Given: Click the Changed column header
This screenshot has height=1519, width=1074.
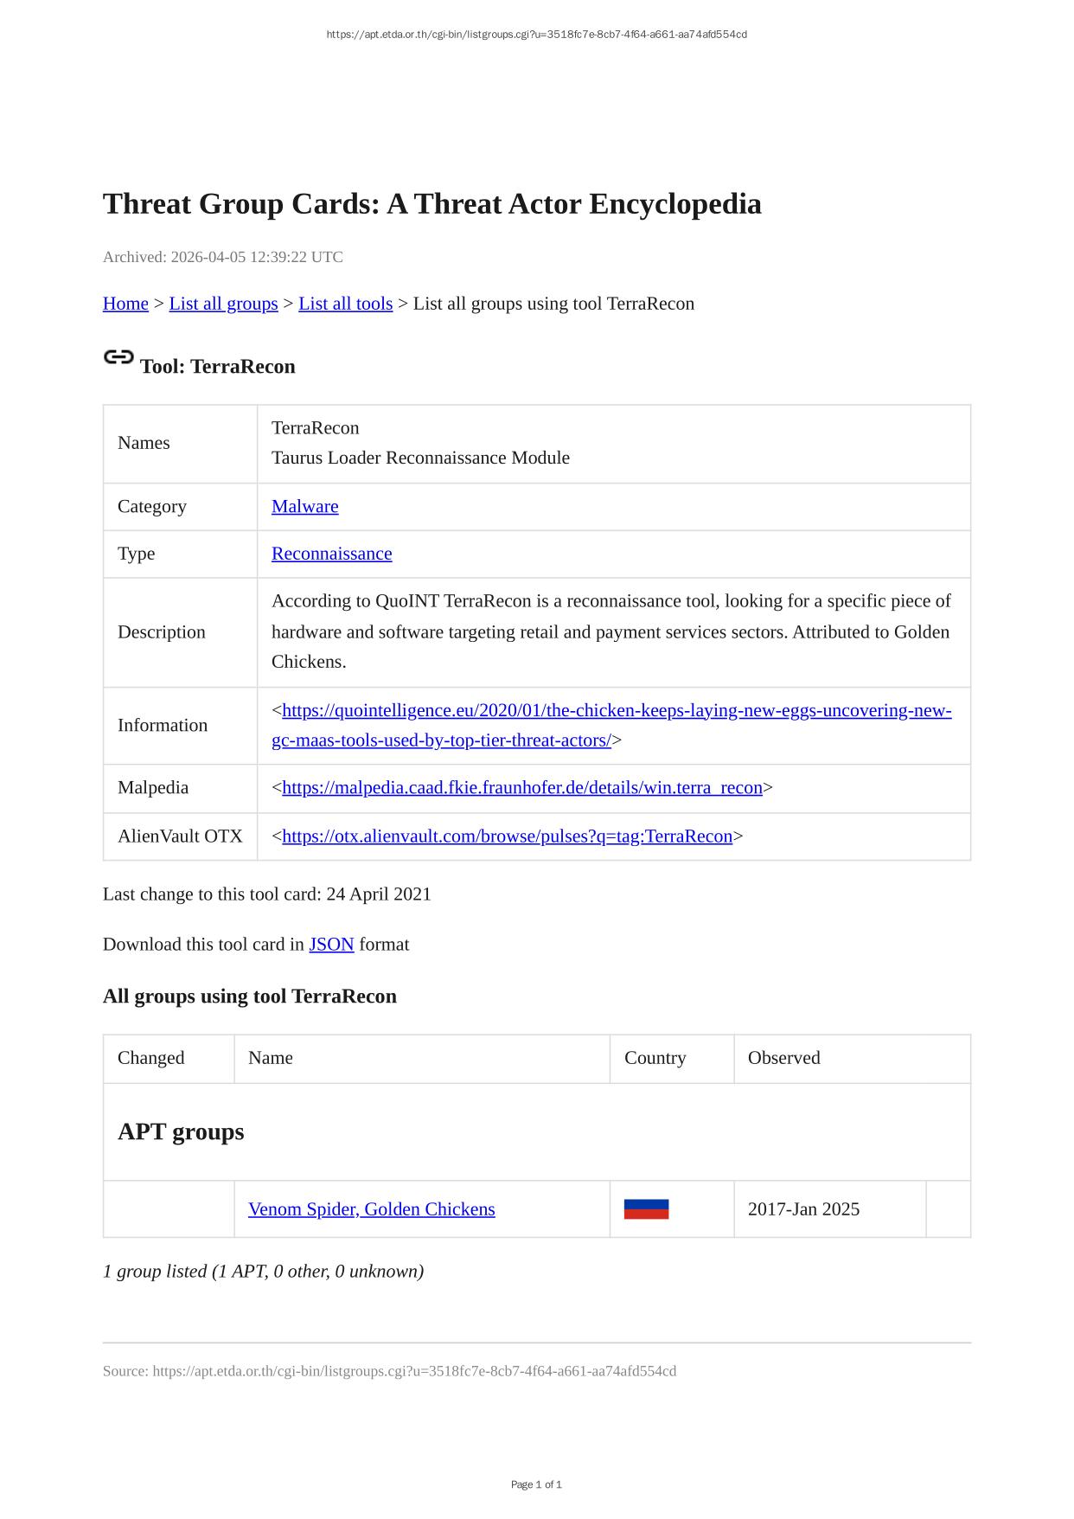Looking at the screenshot, I should click(150, 1058).
